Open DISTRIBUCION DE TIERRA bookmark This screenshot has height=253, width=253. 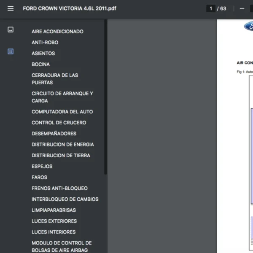(61, 155)
